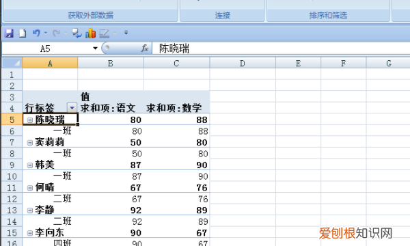The image size is (410, 246).
Task: Select column G header
Action: coord(388,63)
